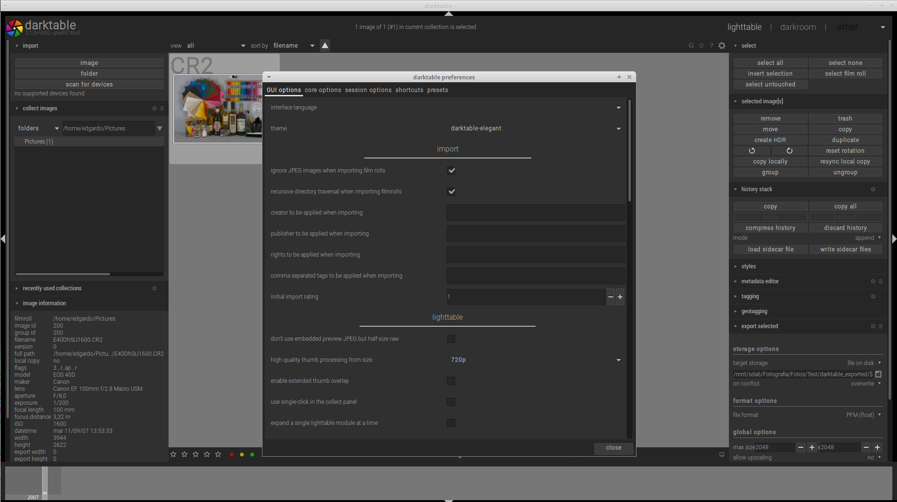Viewport: 897px width, 502px height.
Task: Enable half-size raw instead of embedded JPEG
Action: tap(451, 339)
